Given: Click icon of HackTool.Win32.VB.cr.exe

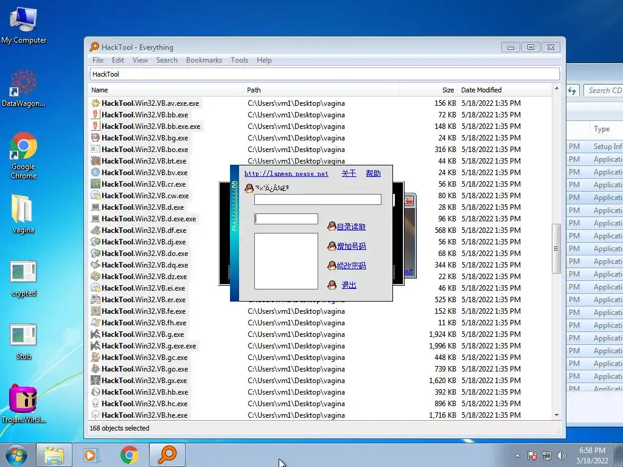Looking at the screenshot, I should point(96,184).
